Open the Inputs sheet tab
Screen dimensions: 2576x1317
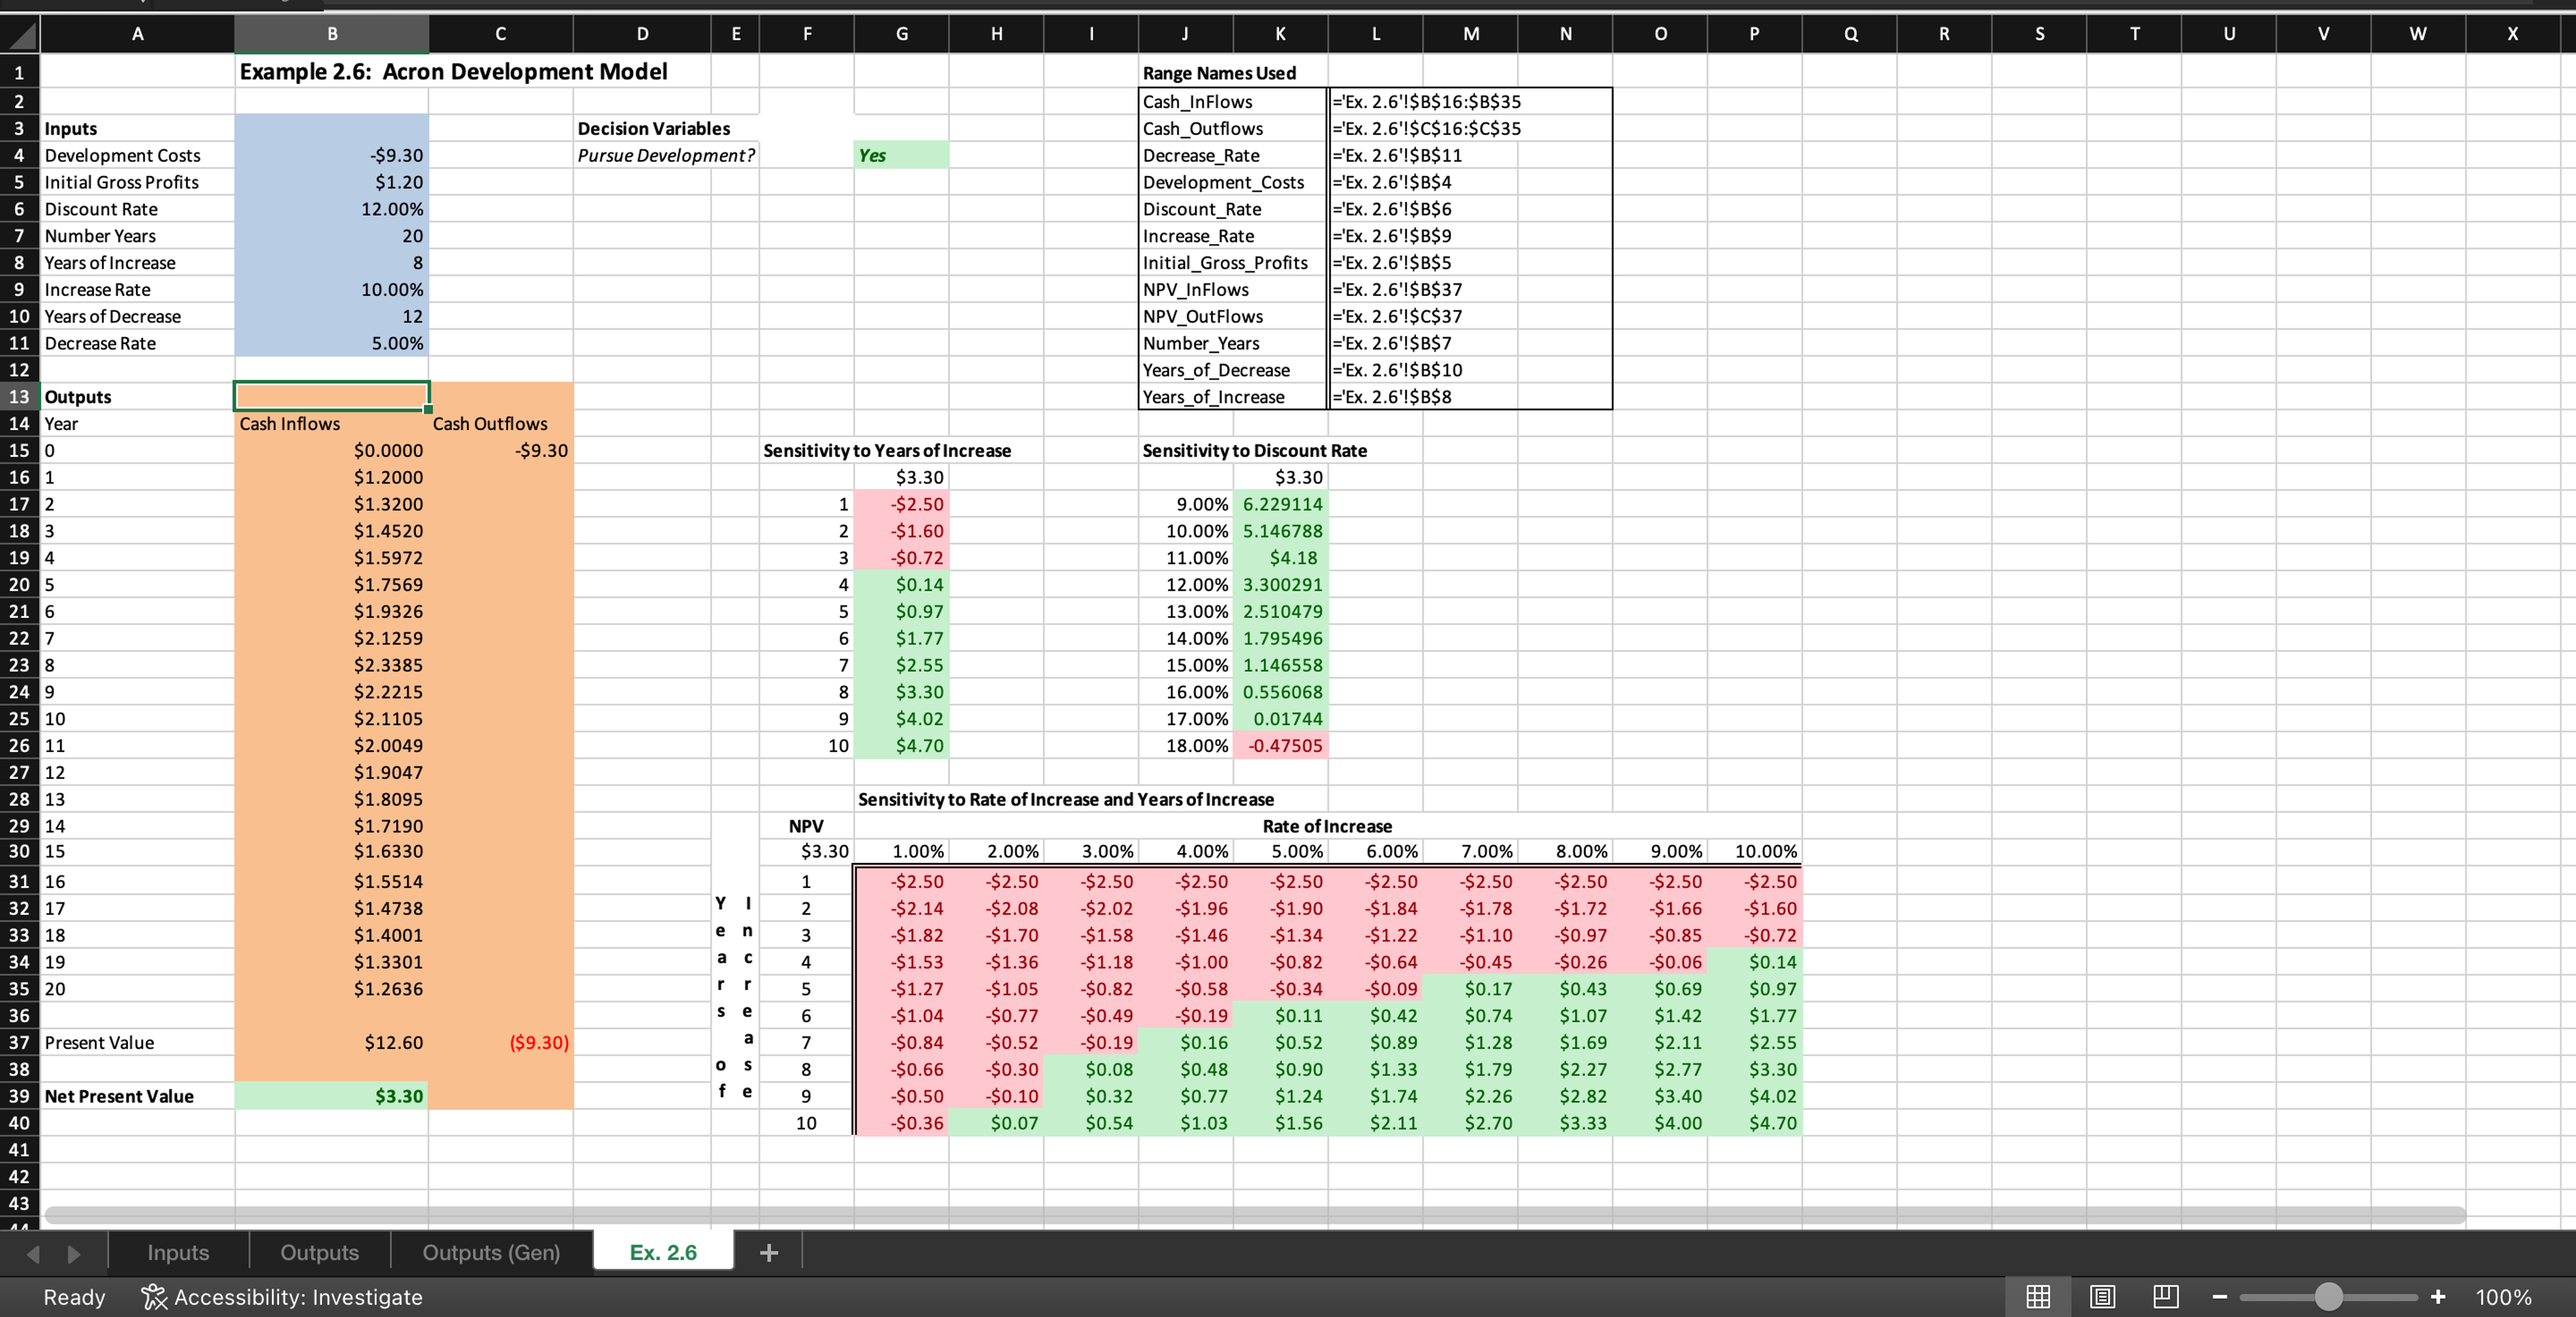[x=178, y=1252]
